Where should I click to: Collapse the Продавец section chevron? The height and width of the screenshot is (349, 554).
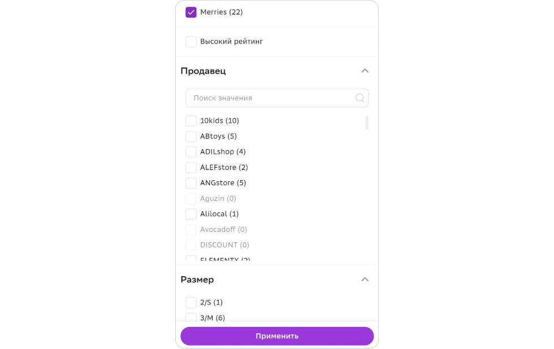pyautogui.click(x=365, y=71)
